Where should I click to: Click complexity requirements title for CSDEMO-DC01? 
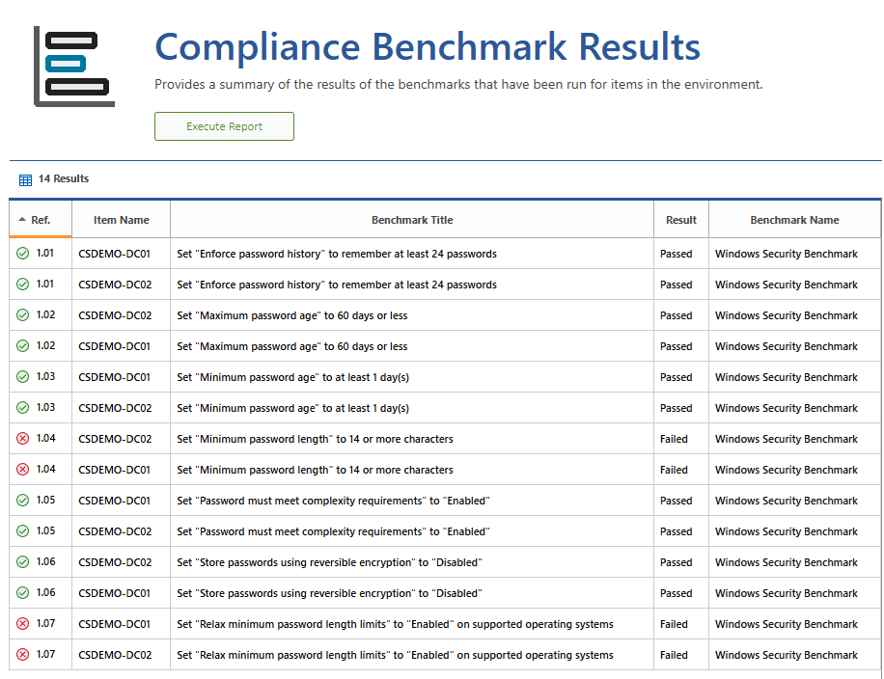pos(333,501)
